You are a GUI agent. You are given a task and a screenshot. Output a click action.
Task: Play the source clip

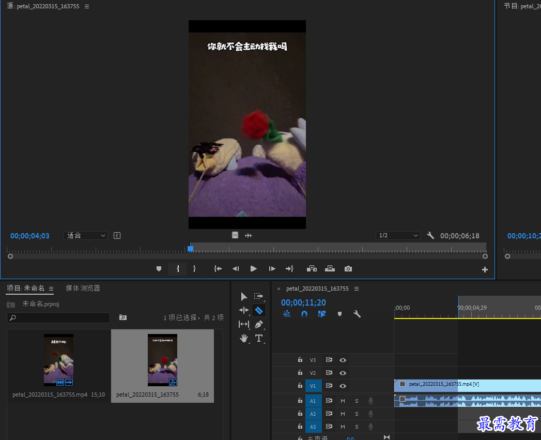pos(253,269)
